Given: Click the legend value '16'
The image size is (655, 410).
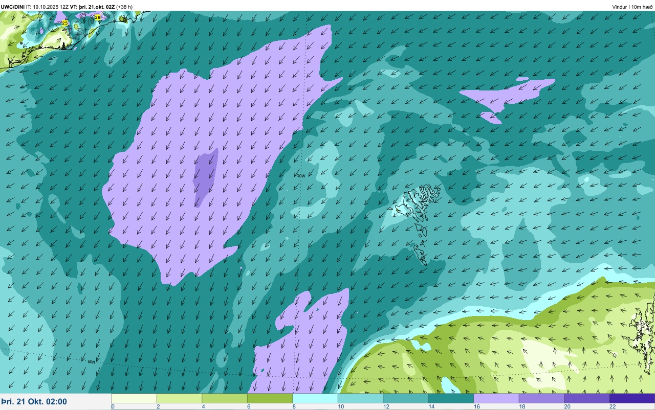Looking at the screenshot, I should (476, 406).
